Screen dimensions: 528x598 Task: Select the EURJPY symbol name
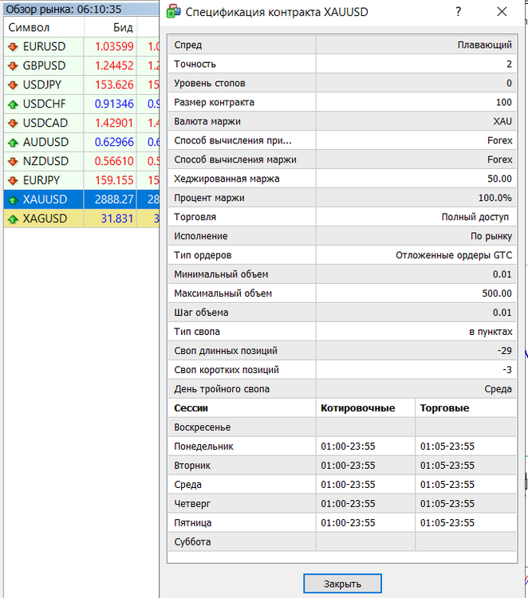point(41,180)
